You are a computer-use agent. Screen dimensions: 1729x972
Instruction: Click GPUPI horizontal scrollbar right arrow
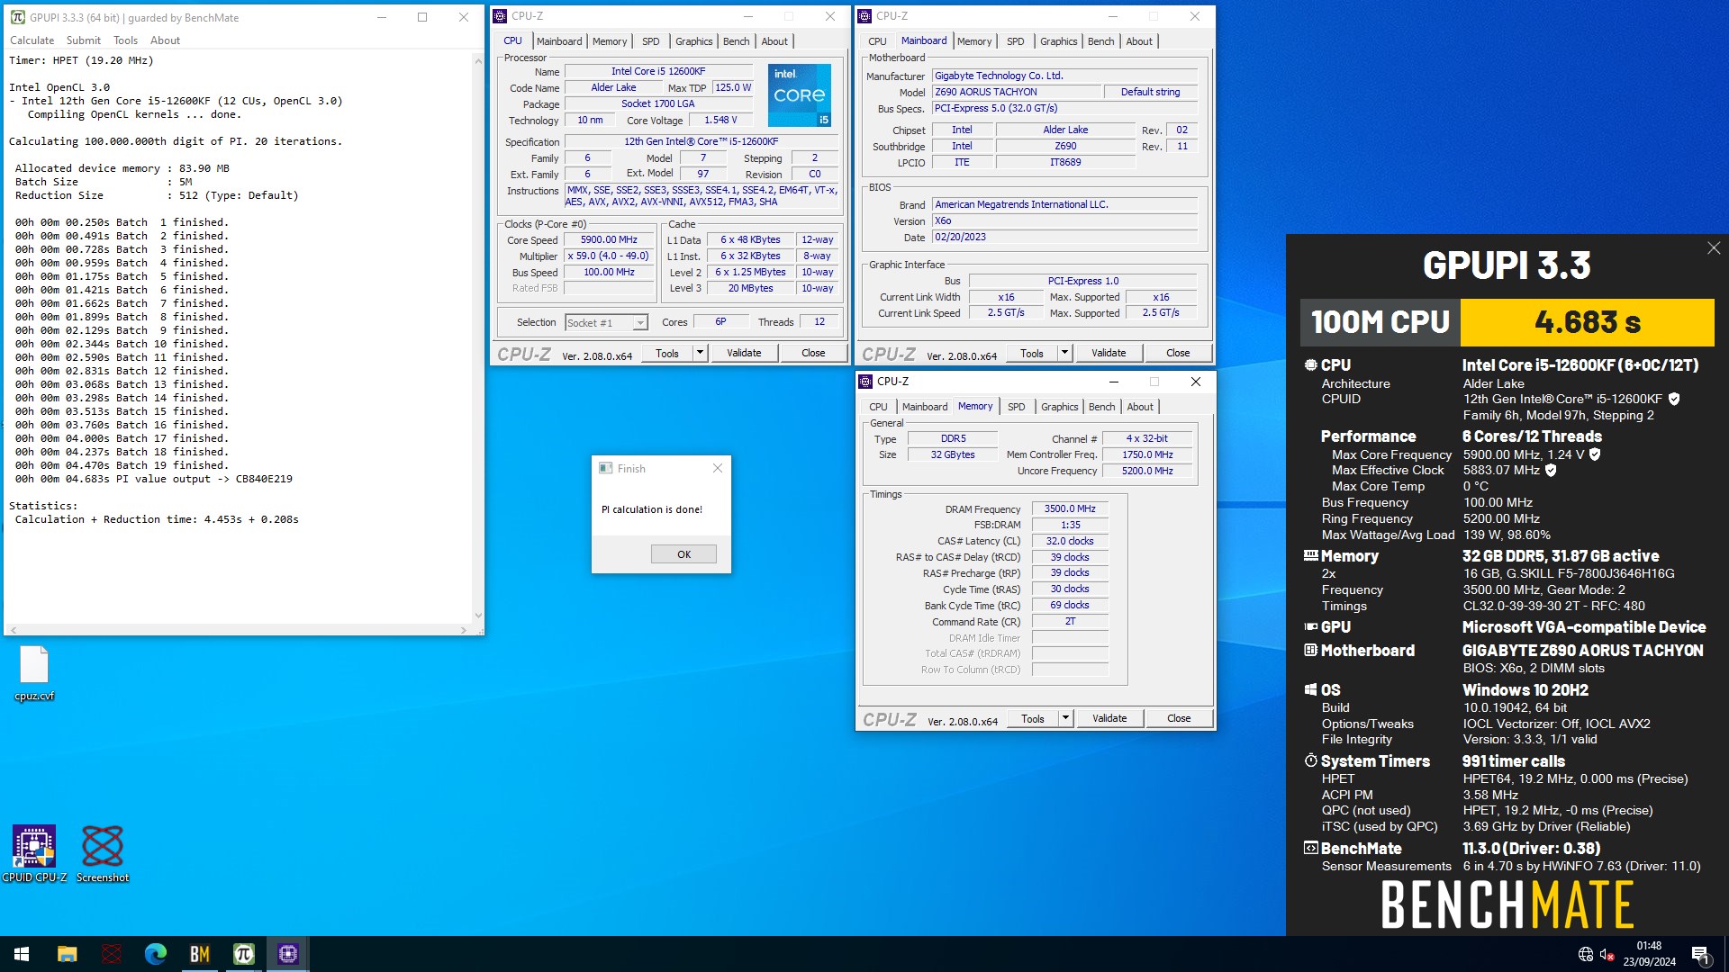click(464, 630)
